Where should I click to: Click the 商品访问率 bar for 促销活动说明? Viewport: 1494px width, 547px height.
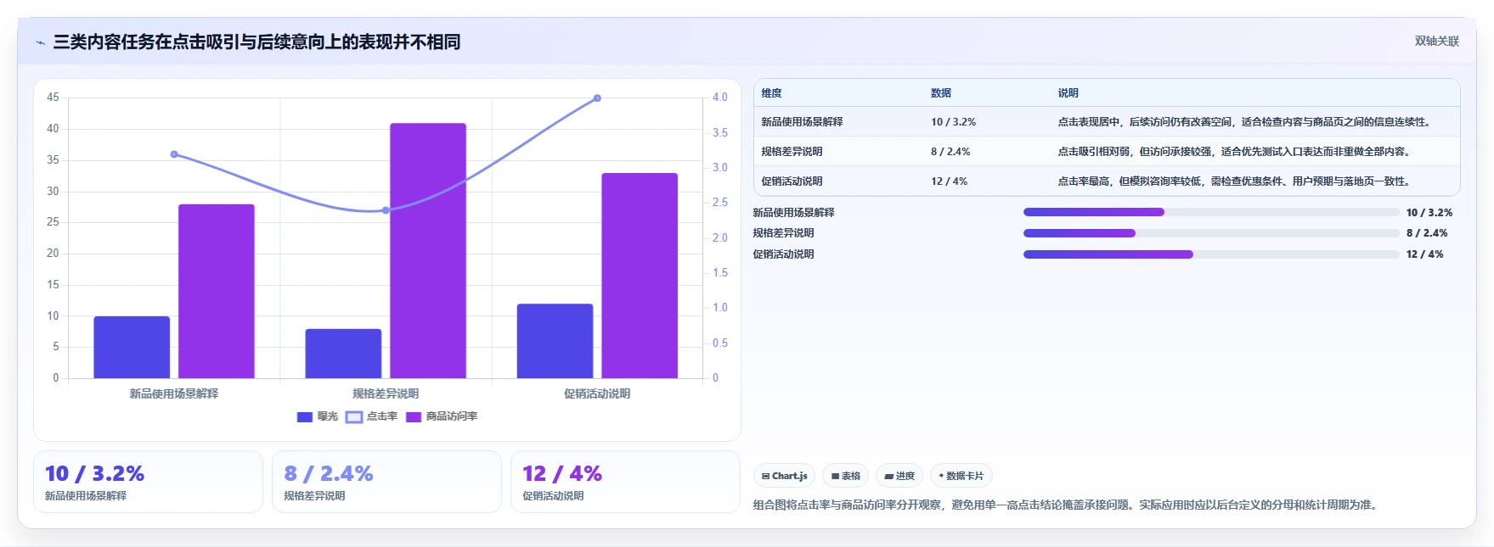click(640, 276)
